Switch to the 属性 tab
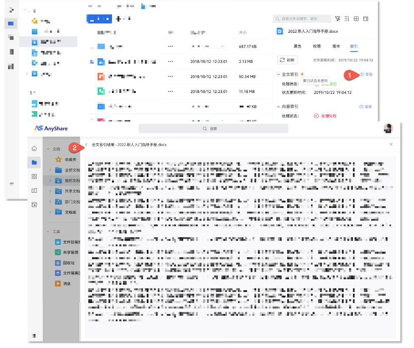This screenshot has height=348, width=414. 297,46
